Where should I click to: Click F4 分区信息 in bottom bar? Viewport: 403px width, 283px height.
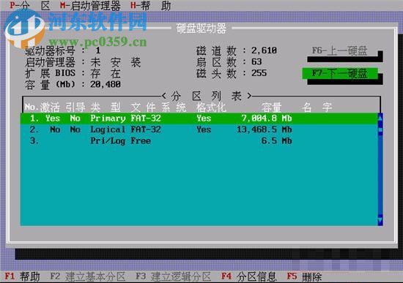coord(249,276)
